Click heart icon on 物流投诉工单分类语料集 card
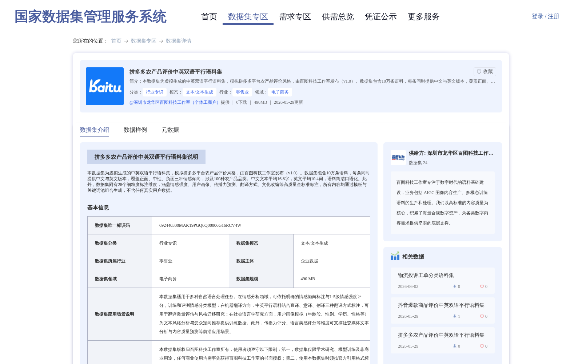582x364 pixels. pyautogui.click(x=482, y=286)
